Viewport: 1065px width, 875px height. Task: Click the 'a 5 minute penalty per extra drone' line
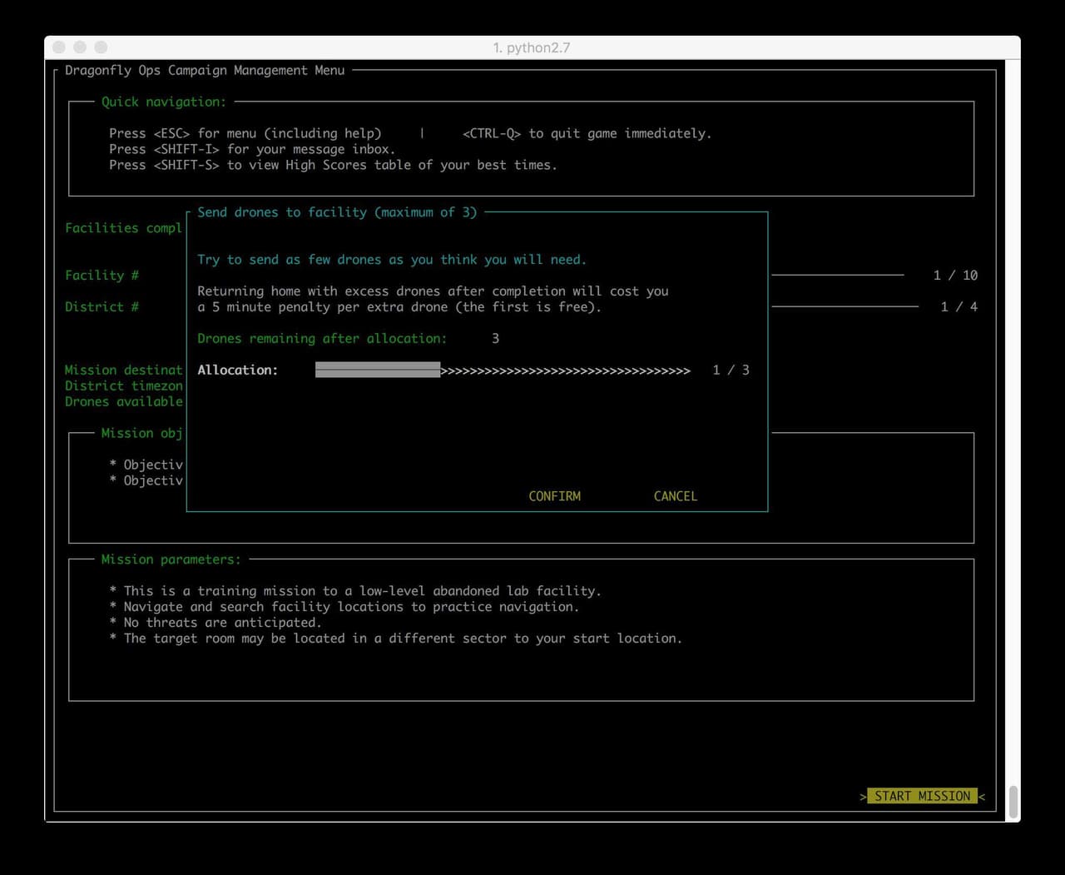[x=399, y=307]
